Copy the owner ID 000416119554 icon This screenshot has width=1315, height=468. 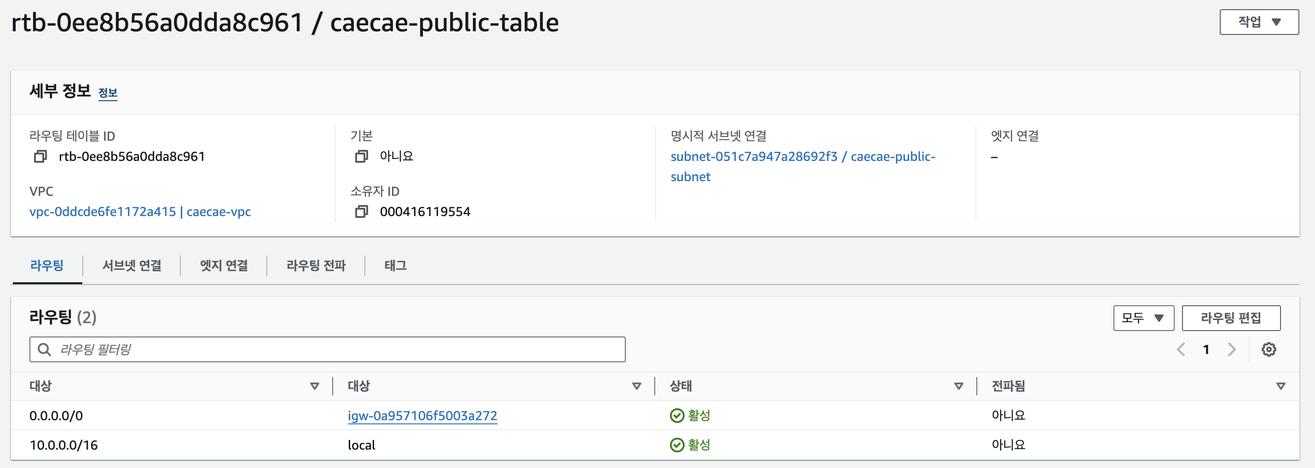(361, 211)
